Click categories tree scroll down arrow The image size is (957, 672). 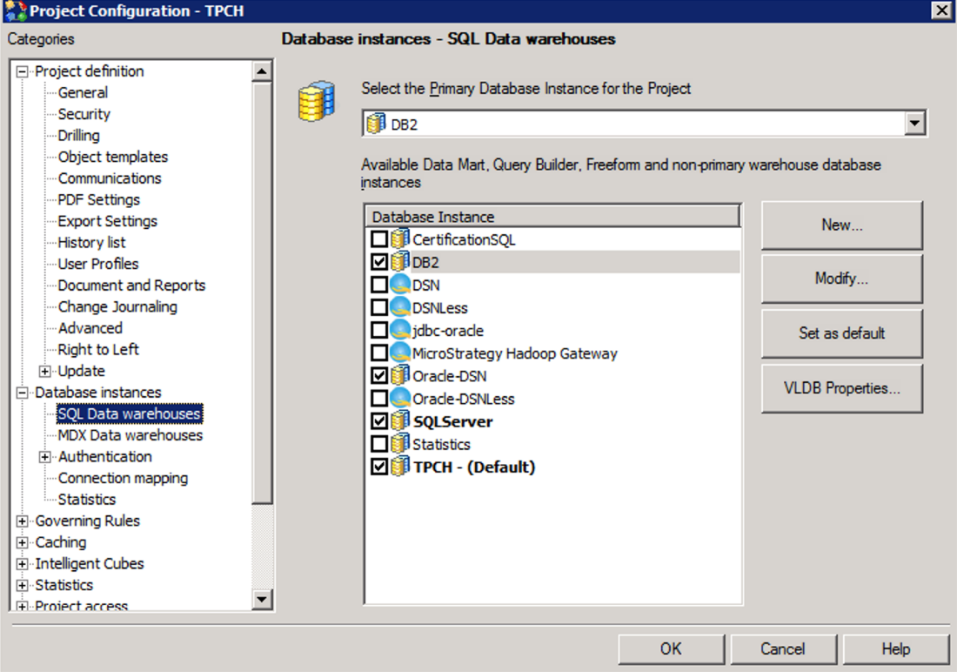tap(262, 599)
